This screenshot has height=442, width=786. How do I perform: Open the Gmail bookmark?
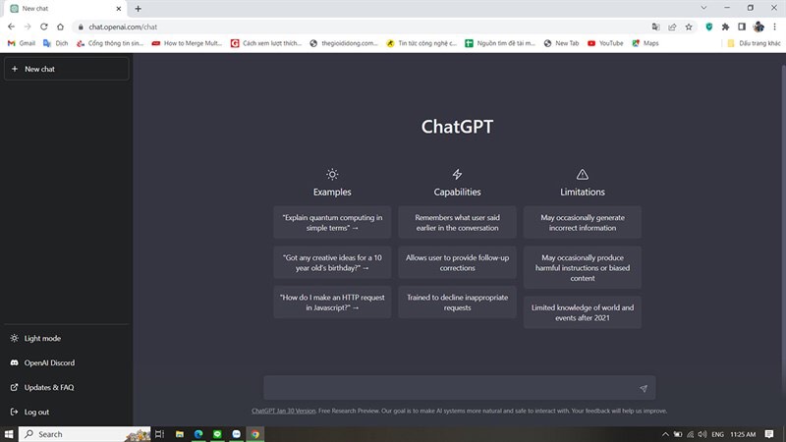pos(21,43)
